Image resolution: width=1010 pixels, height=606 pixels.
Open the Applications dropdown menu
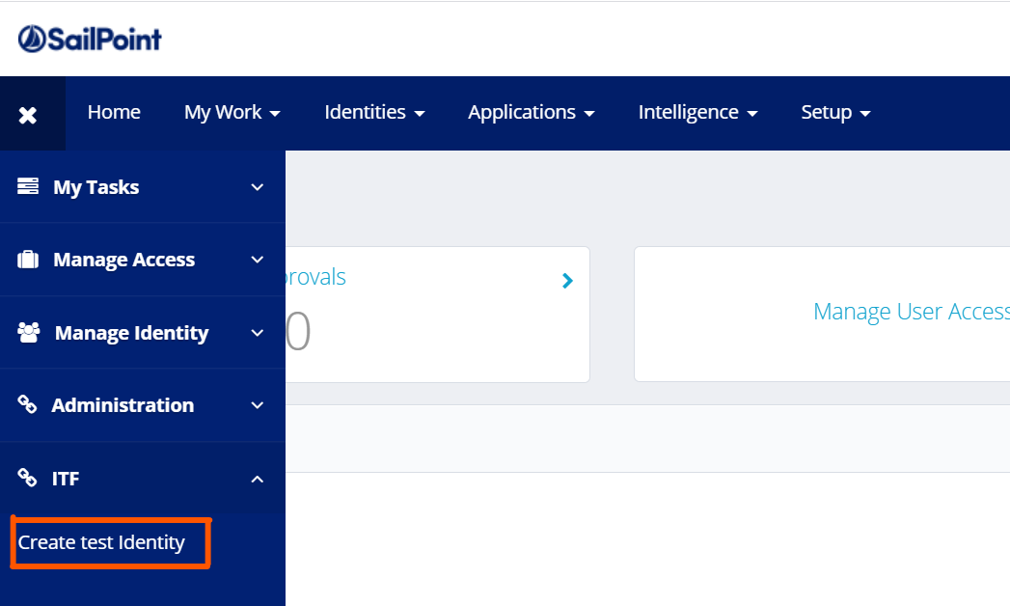click(x=532, y=113)
